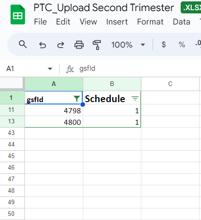201x220 pixels.
Task: Activate the paint format roller
Action: [x=97, y=45]
